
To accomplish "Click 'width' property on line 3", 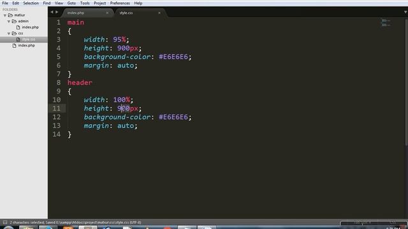I will [x=94, y=39].
